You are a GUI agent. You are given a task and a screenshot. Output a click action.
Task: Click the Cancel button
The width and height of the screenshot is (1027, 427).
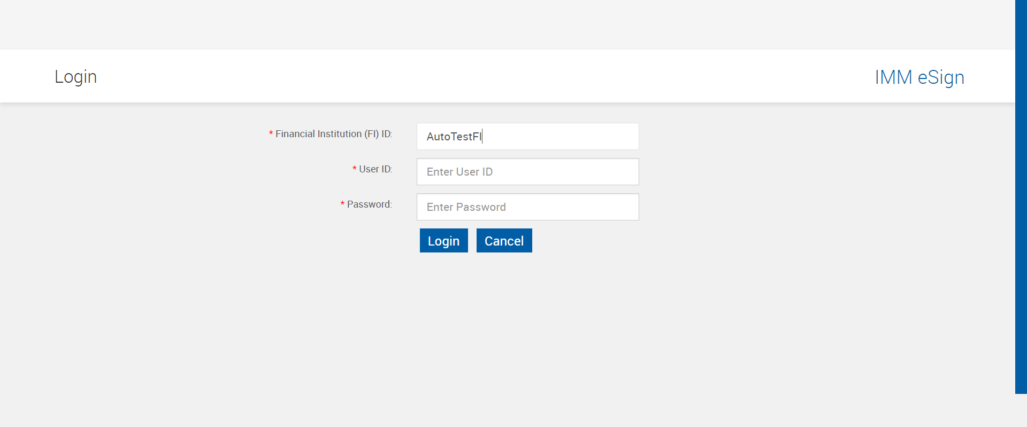tap(504, 241)
